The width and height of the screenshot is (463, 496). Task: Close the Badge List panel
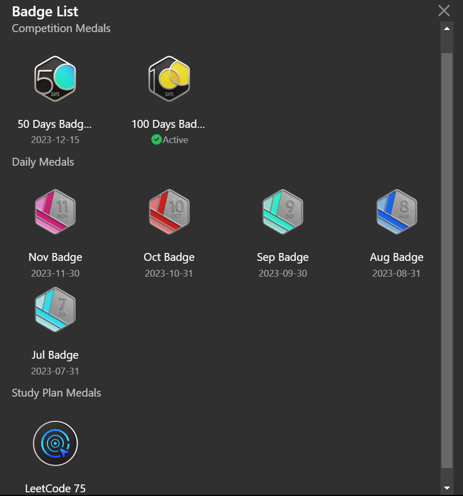coord(444,11)
